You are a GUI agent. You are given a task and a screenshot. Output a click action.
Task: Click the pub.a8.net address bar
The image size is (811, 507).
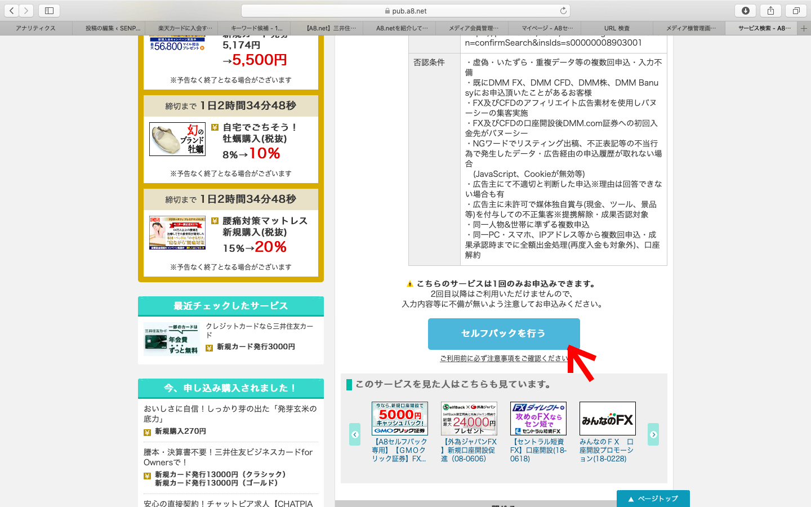[405, 11]
